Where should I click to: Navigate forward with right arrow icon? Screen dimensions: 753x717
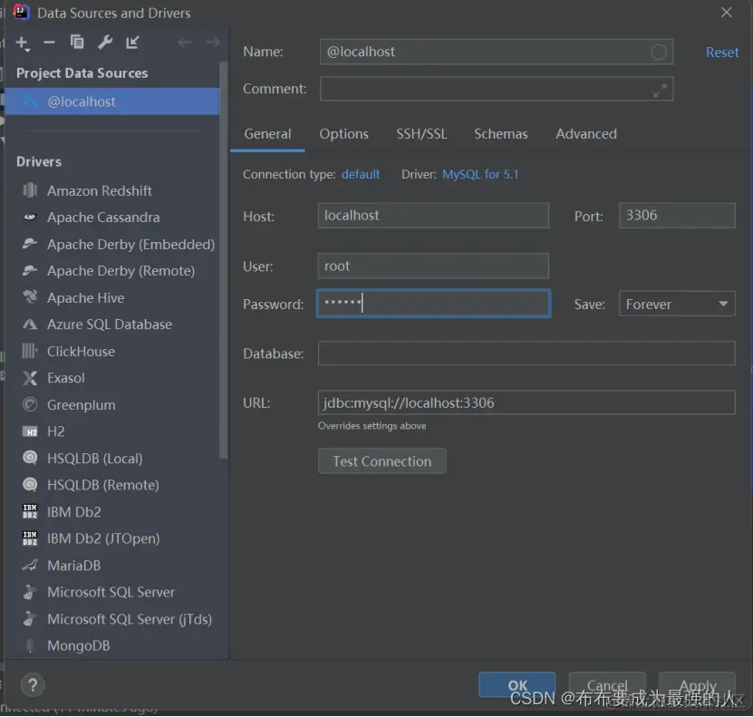point(213,43)
